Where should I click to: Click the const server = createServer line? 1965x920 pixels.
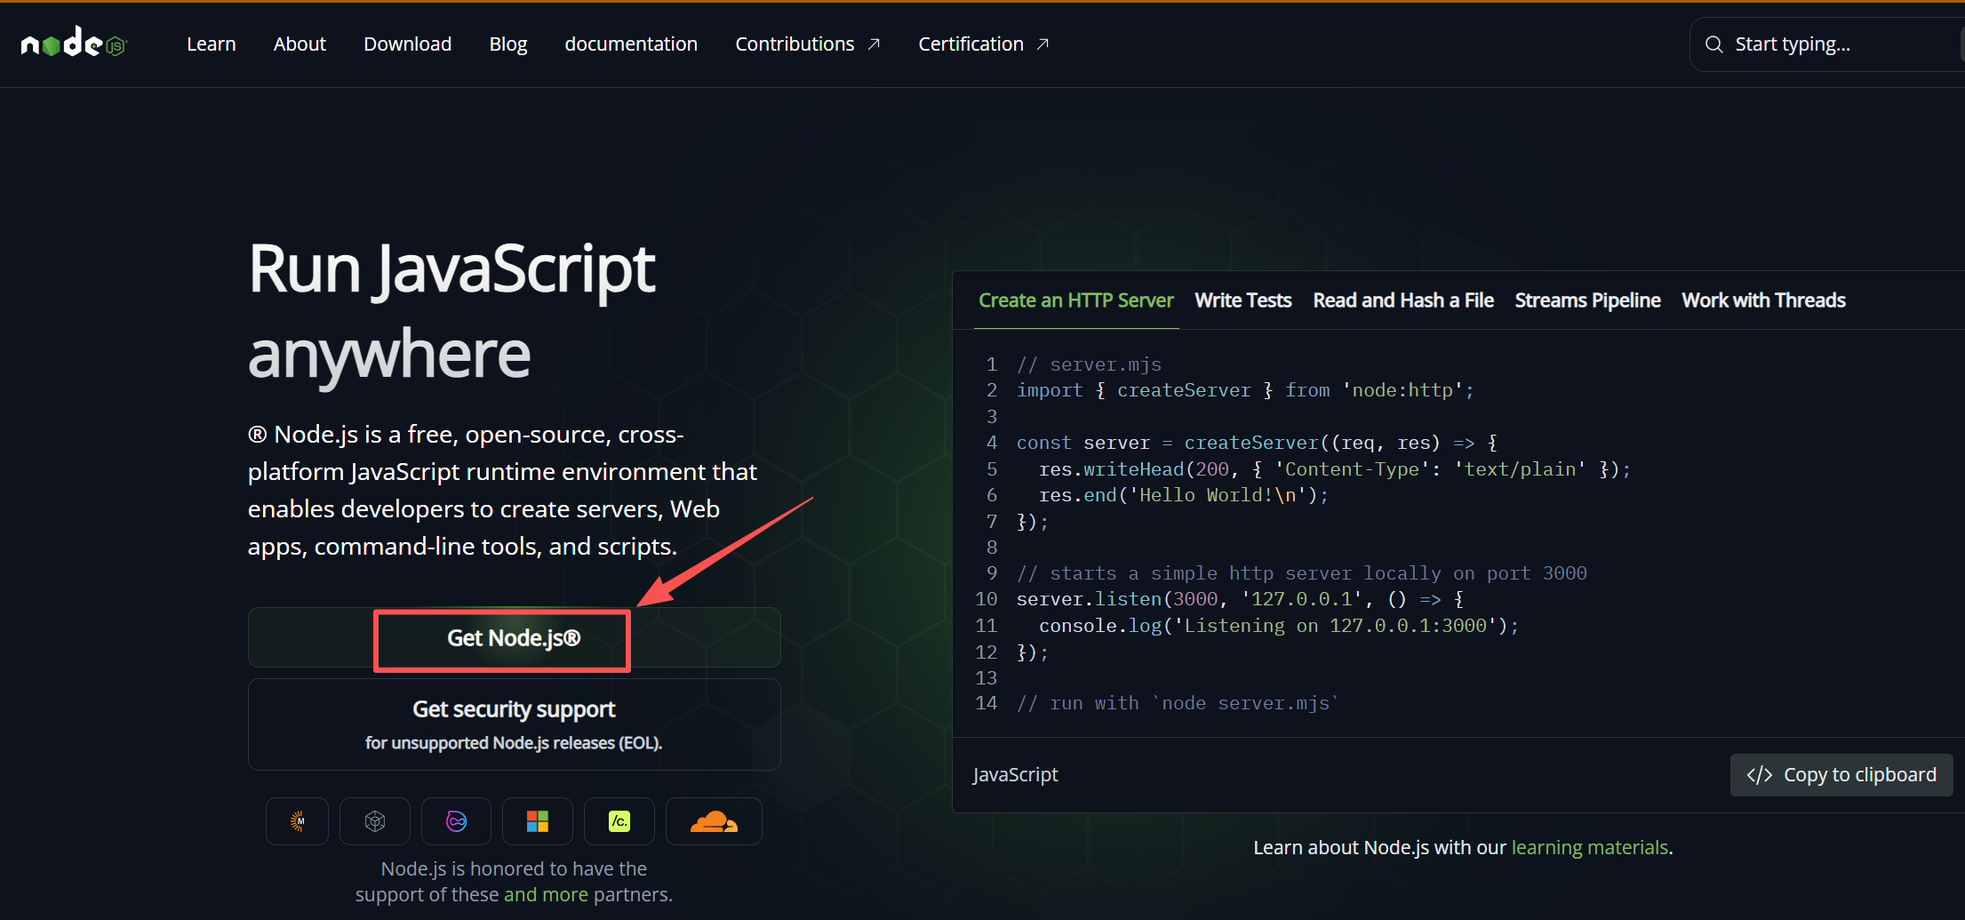tap(1257, 443)
